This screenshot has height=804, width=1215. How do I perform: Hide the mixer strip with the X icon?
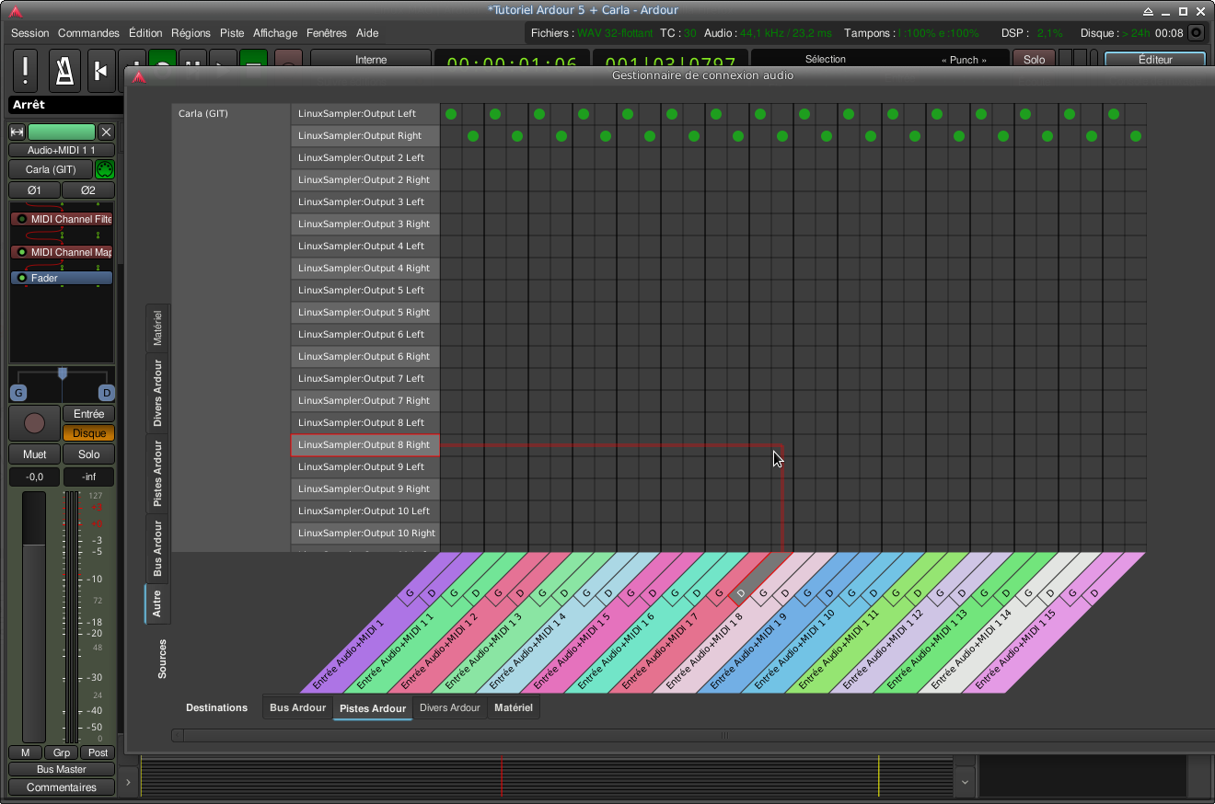click(x=106, y=132)
